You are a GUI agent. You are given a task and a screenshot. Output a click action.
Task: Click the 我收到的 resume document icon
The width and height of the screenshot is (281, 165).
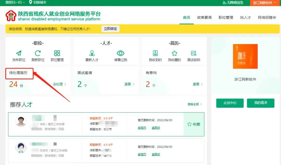pyautogui.click(x=155, y=53)
